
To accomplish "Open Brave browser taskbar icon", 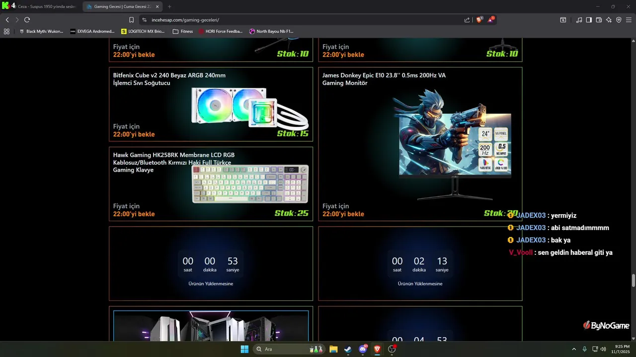I will pos(377,349).
